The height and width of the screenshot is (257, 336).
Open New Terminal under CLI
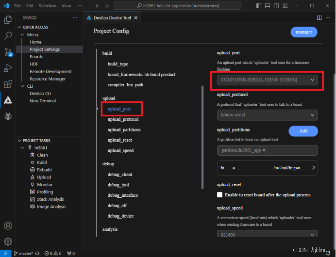click(x=43, y=101)
